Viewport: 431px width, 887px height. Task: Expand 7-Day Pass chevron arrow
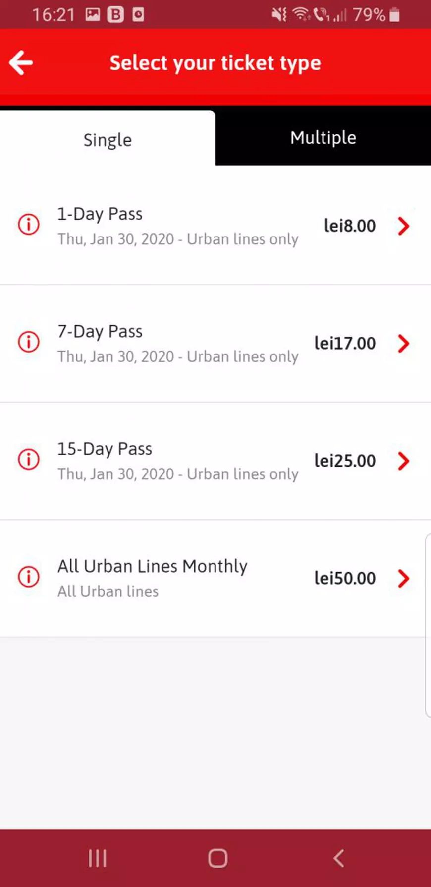404,344
